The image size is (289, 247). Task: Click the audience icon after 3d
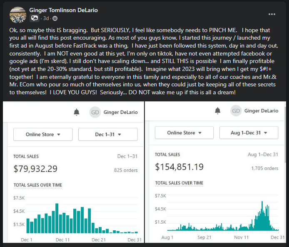point(55,18)
